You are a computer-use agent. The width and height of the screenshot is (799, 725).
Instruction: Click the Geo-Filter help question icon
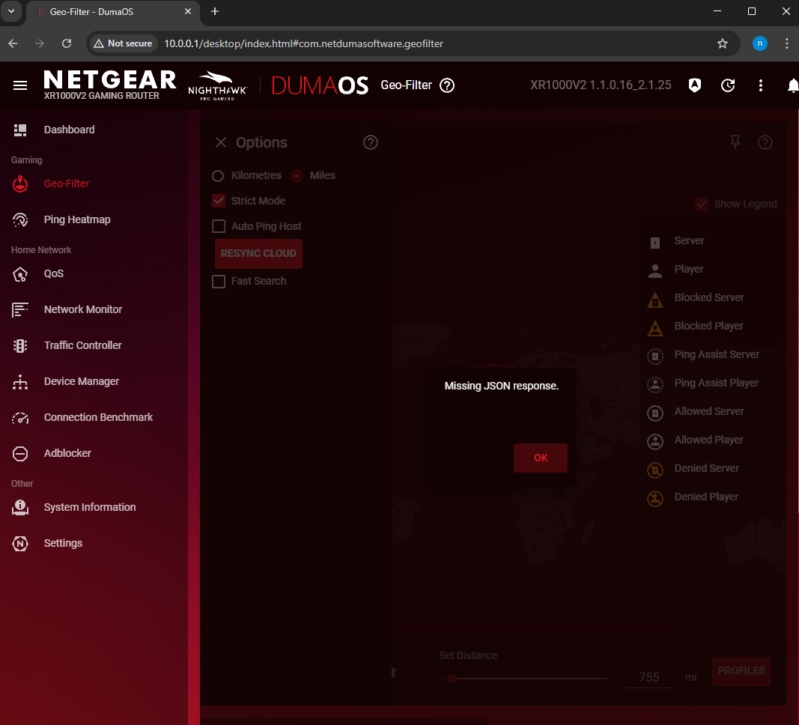pos(447,85)
